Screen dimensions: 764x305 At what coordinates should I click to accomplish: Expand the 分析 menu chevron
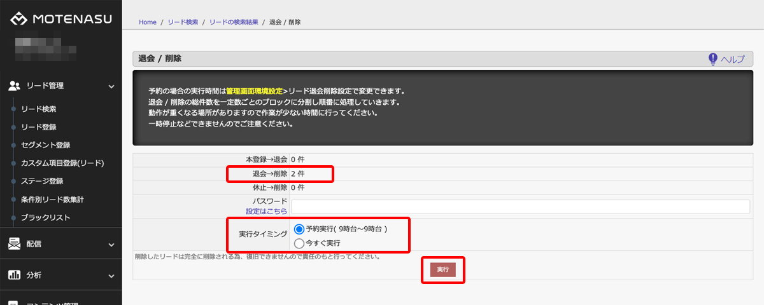tap(111, 276)
